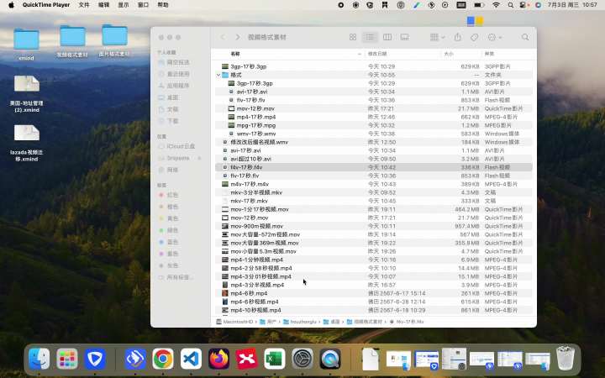The image size is (605, 378).
Task: Open Google Chrome from the dock
Action: click(163, 359)
